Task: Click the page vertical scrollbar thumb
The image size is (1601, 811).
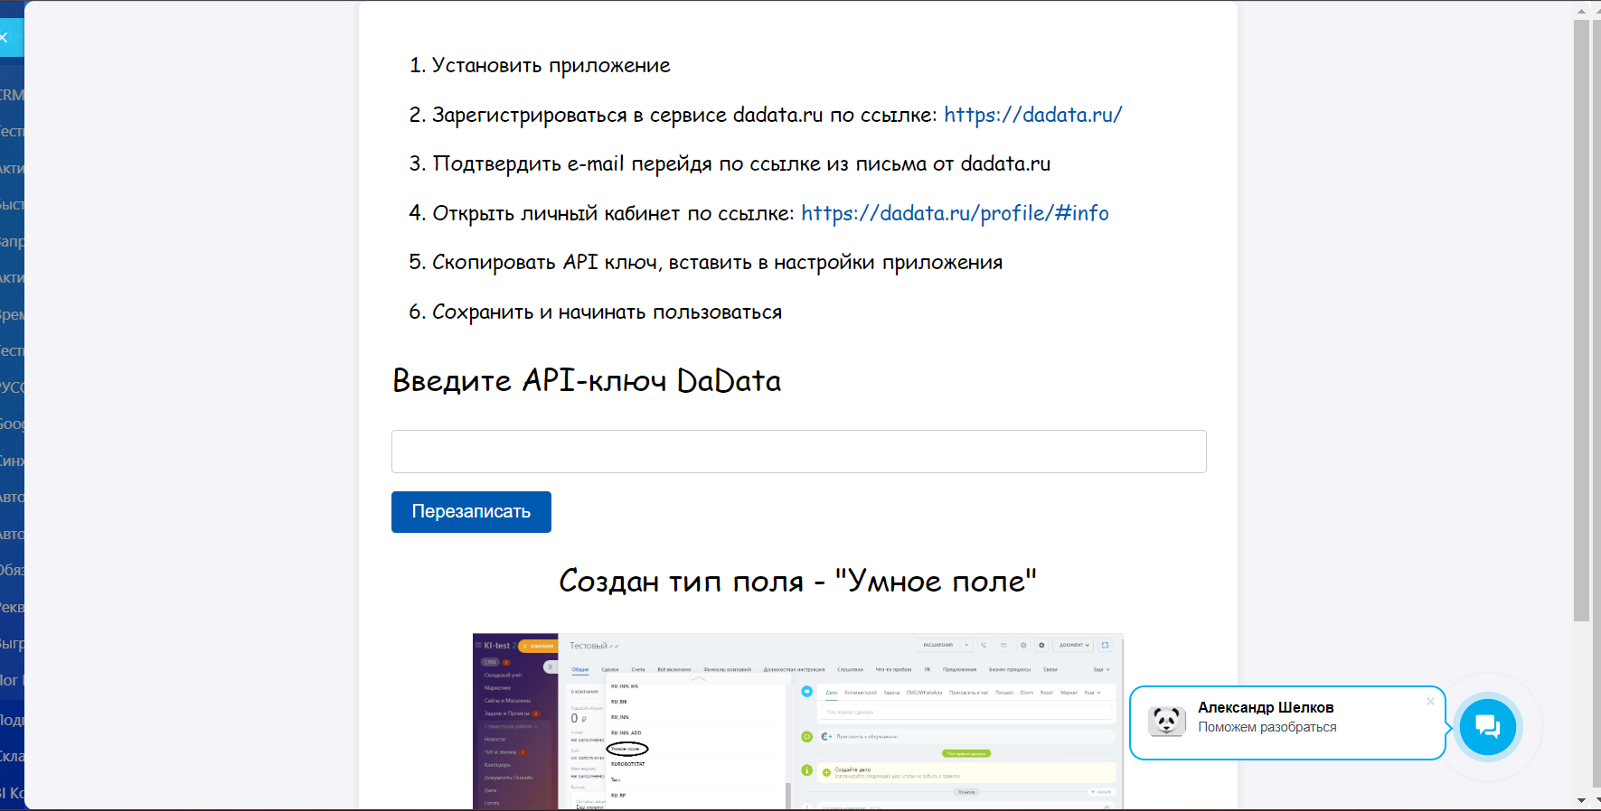Action: coord(1581,321)
